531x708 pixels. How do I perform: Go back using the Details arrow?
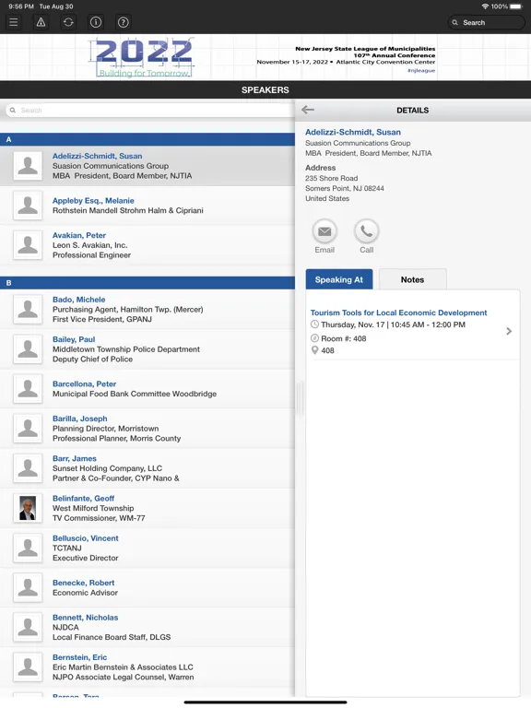pyautogui.click(x=308, y=110)
